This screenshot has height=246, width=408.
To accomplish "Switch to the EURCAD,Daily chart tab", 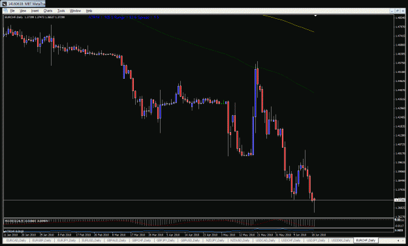I will pyautogui.click(x=16, y=240).
